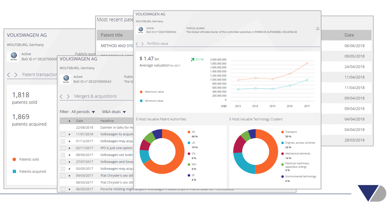
Task: Expand all rows via header triangle
Action: coord(70,121)
